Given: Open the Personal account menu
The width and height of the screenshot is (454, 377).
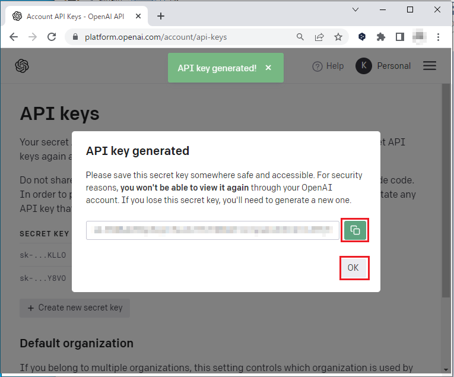Looking at the screenshot, I should (383, 66).
